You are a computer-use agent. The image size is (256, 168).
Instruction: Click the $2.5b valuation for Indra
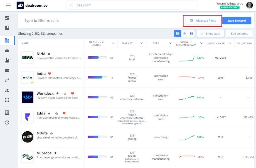(x=249, y=77)
